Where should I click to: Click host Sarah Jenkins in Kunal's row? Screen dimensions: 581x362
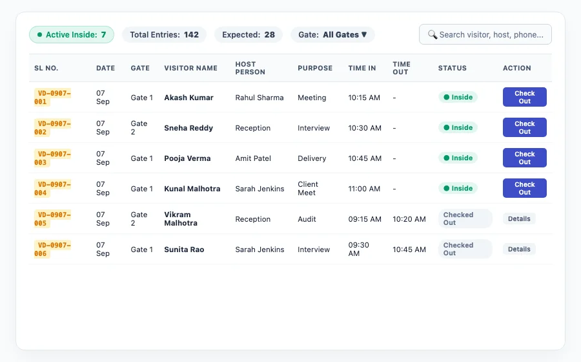[x=260, y=189]
